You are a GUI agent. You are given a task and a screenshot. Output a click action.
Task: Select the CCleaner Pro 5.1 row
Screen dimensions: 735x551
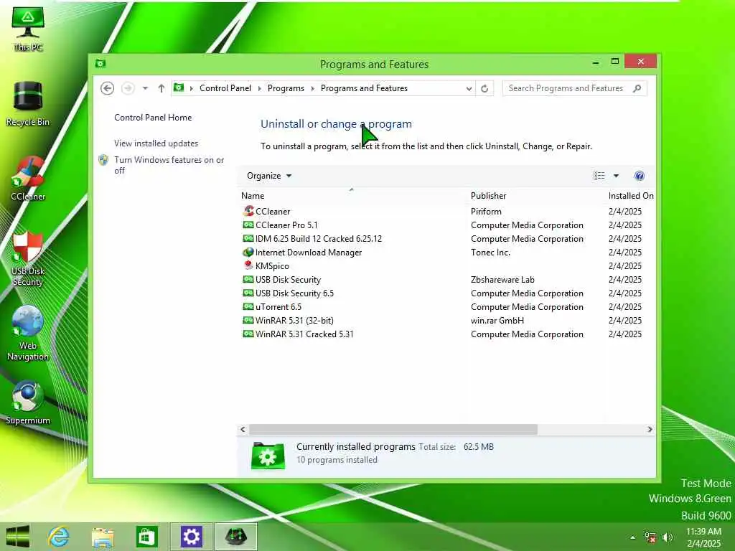coord(446,225)
